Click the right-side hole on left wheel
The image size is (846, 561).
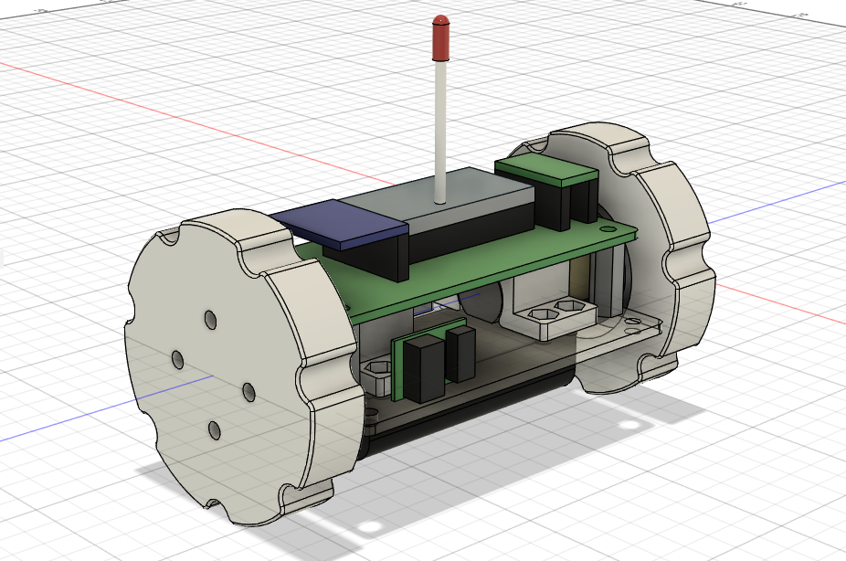coord(249,392)
